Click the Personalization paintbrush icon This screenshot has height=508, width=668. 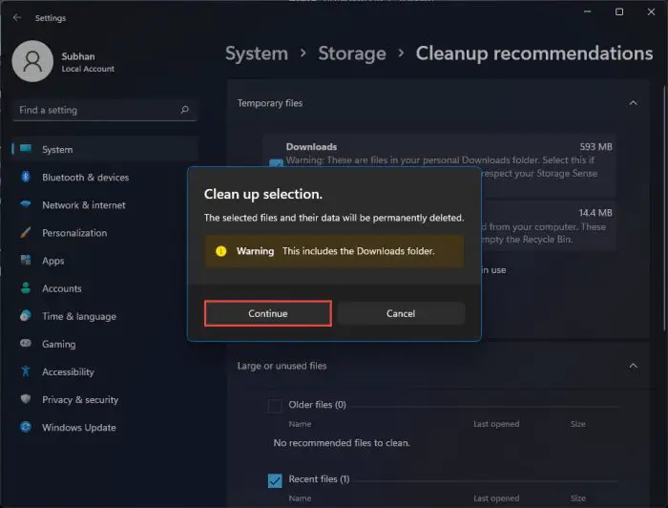(26, 233)
